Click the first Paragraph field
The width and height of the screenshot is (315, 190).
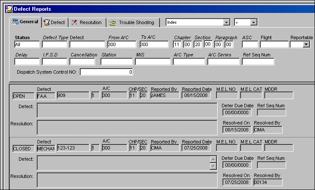tap(218, 44)
